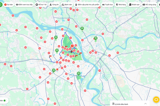Viewport: 160px width, 106px height.
Task: Click the easternmost green tree marker
Action: (x=95, y=38)
